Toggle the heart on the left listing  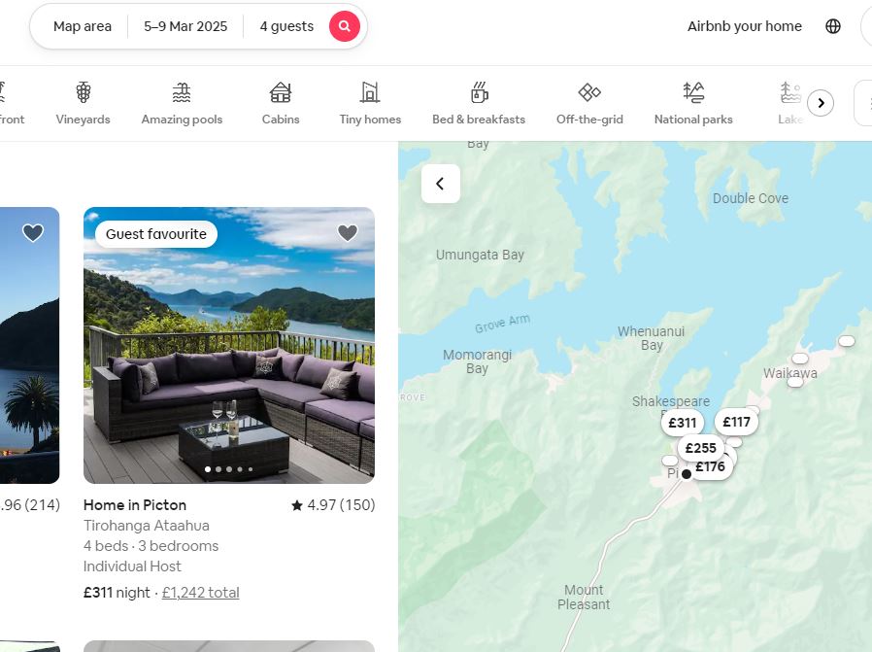[x=33, y=232]
